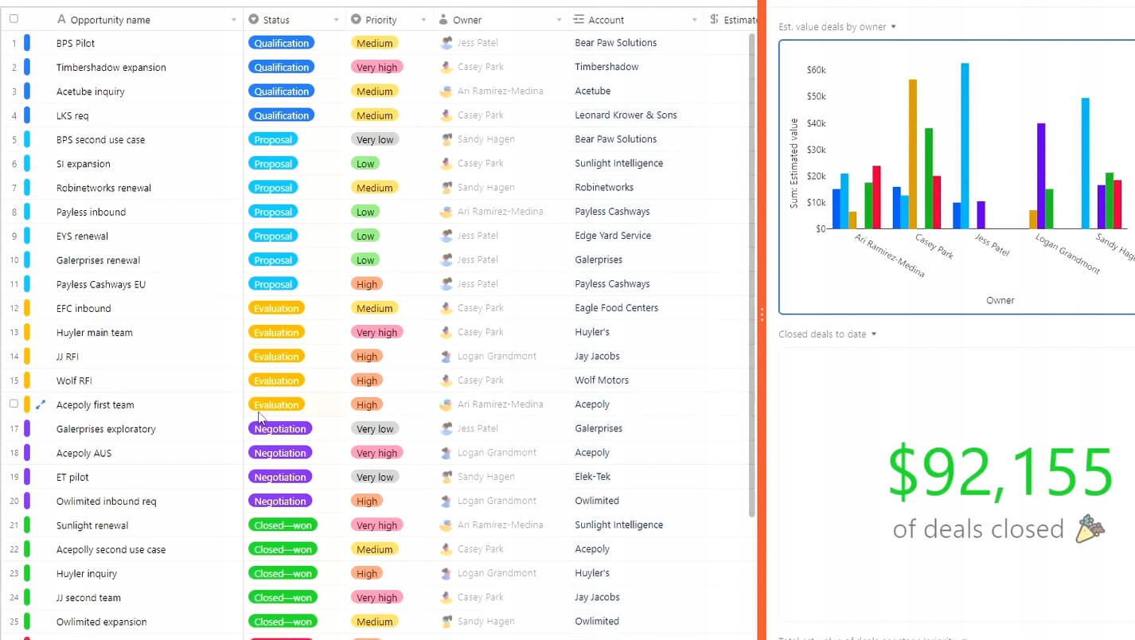Expand the Acepoly first team record
The image size is (1135, 640).
(x=41, y=404)
